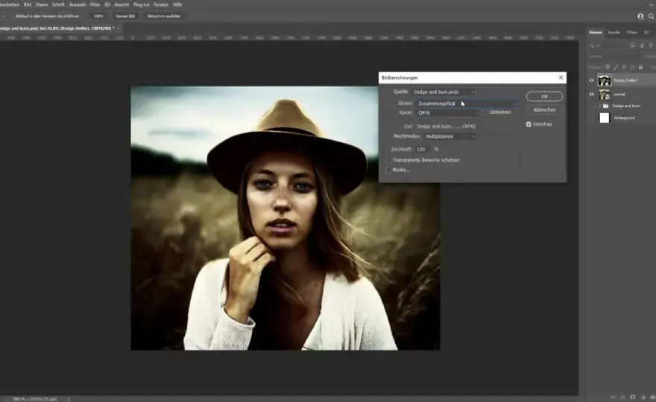Click the lock position move icon

(624, 67)
